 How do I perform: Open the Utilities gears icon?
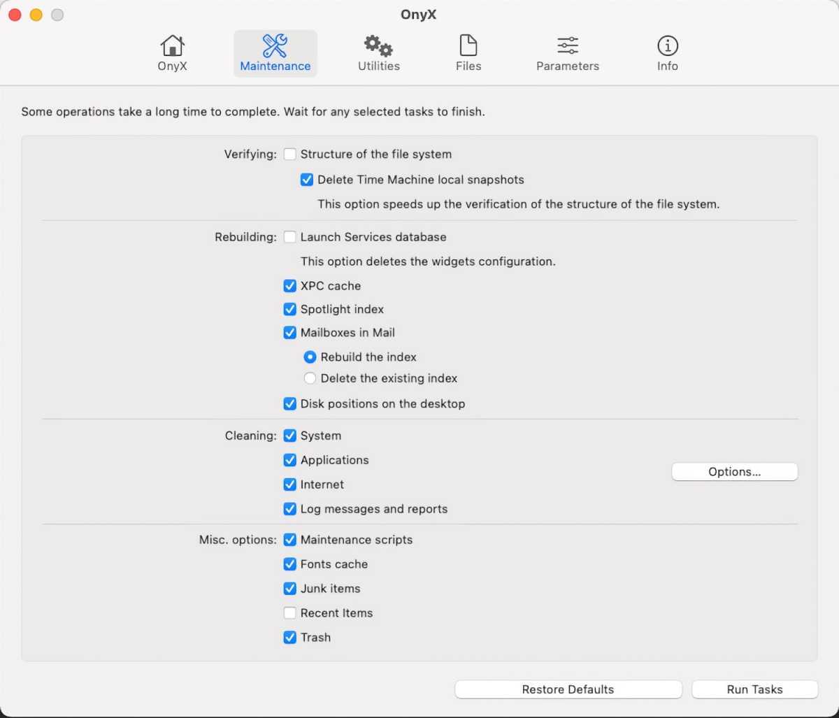point(378,46)
